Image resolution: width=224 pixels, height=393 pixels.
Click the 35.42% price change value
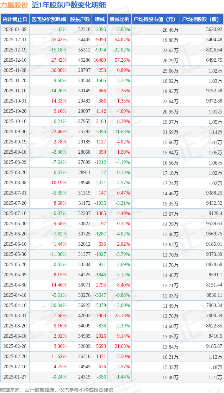click(59, 40)
